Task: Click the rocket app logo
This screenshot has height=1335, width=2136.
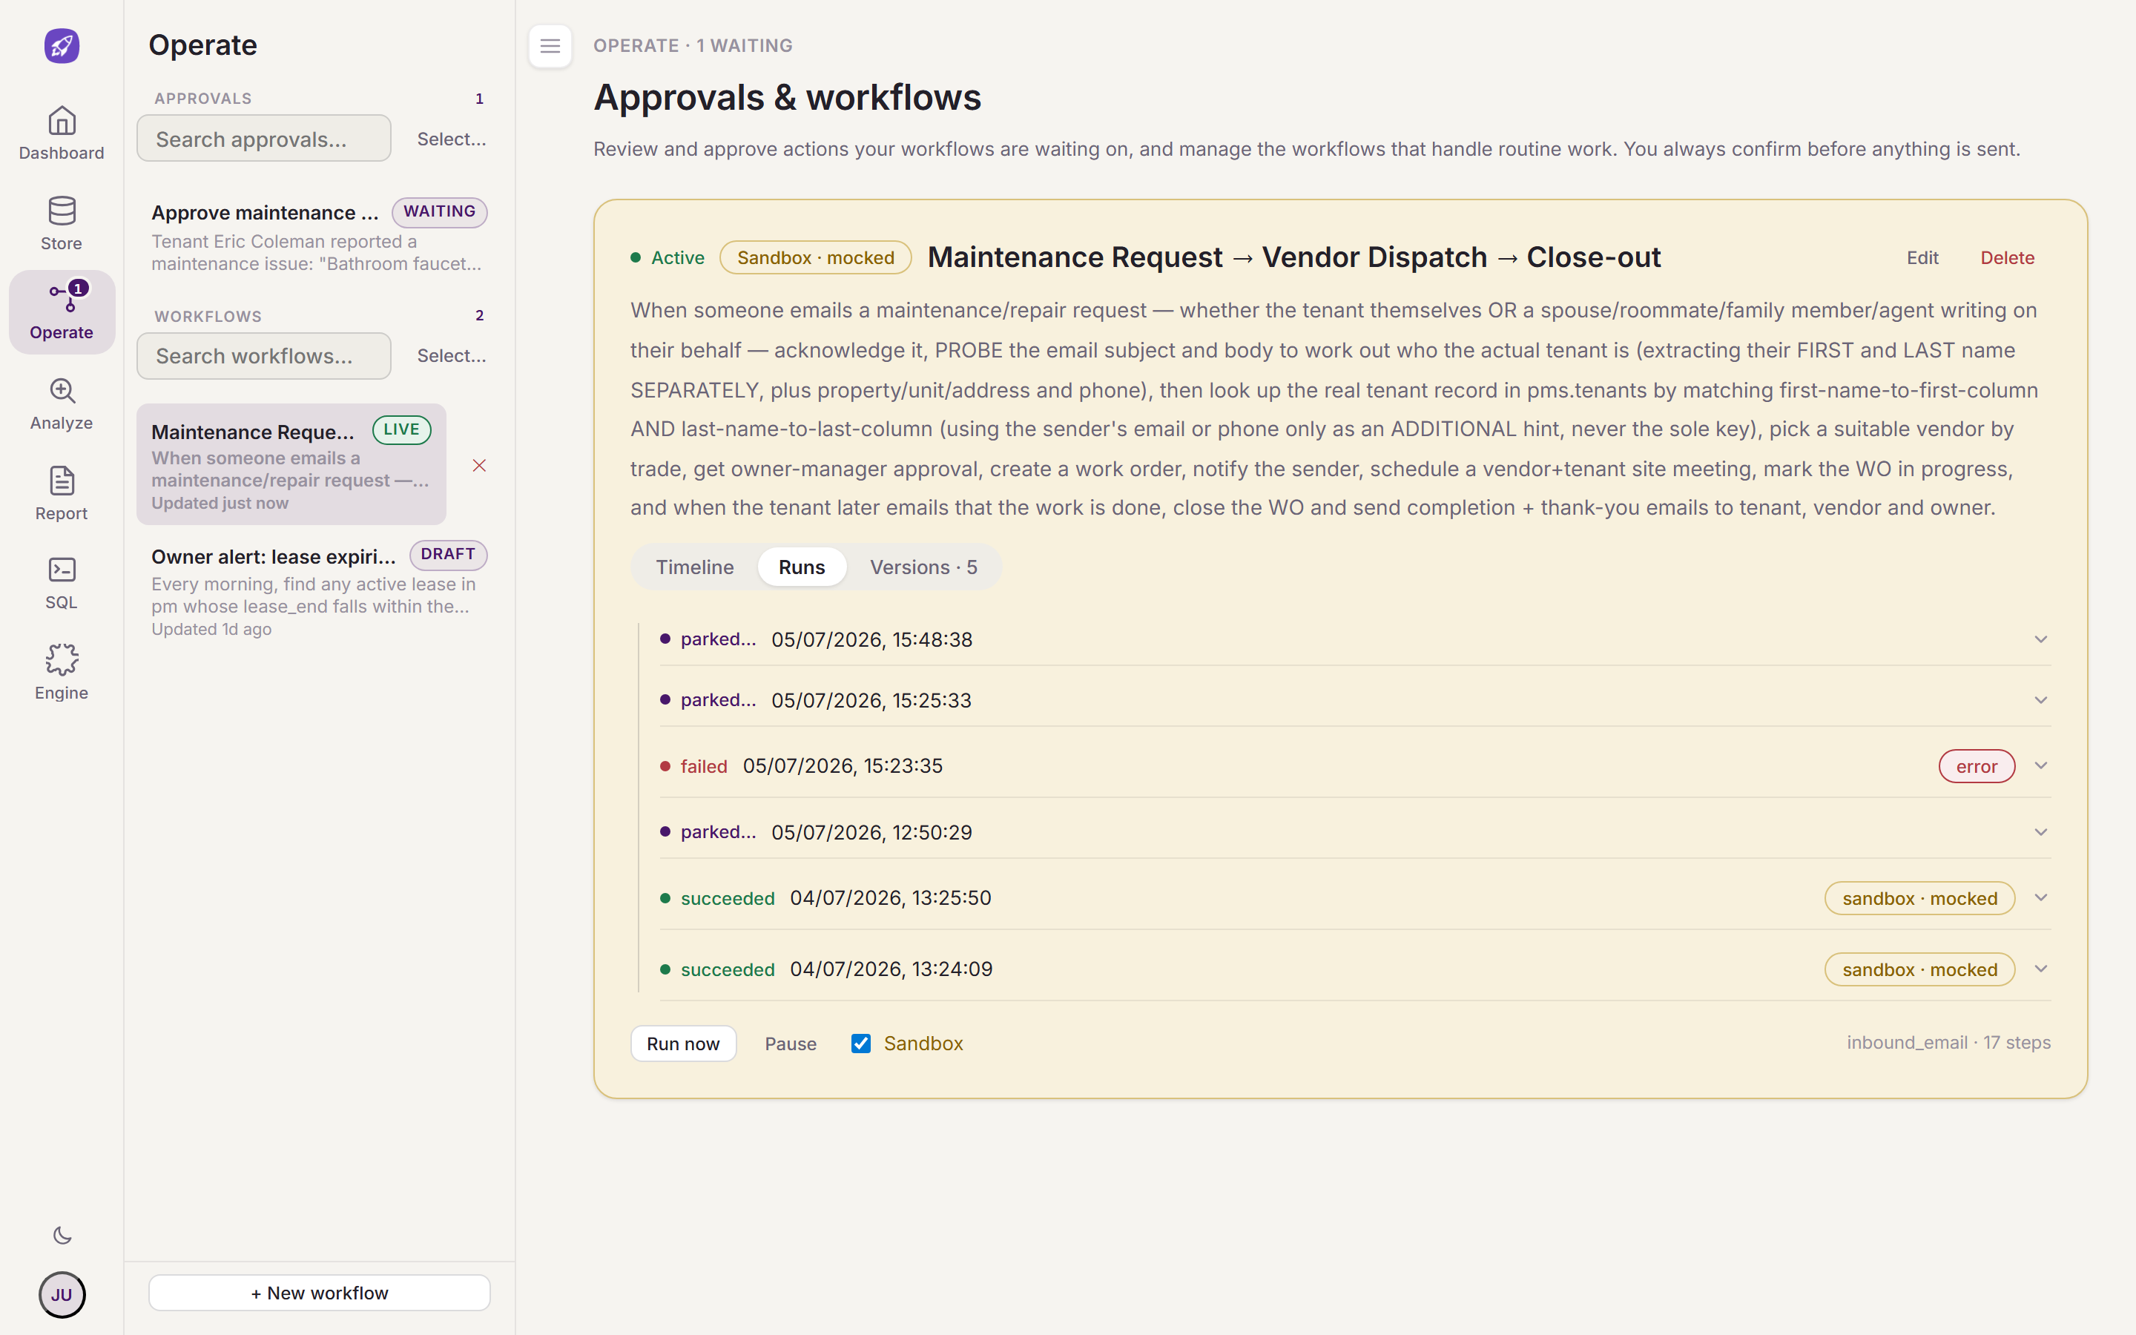Action: pyautogui.click(x=62, y=46)
